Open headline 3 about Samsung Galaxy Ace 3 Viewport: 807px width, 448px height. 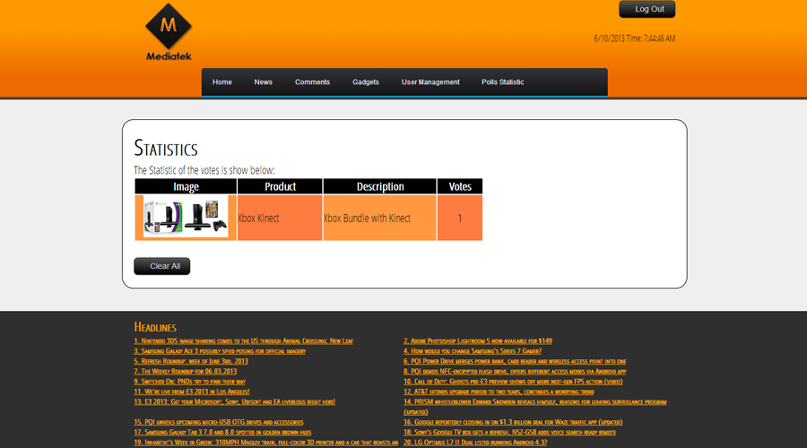(220, 351)
